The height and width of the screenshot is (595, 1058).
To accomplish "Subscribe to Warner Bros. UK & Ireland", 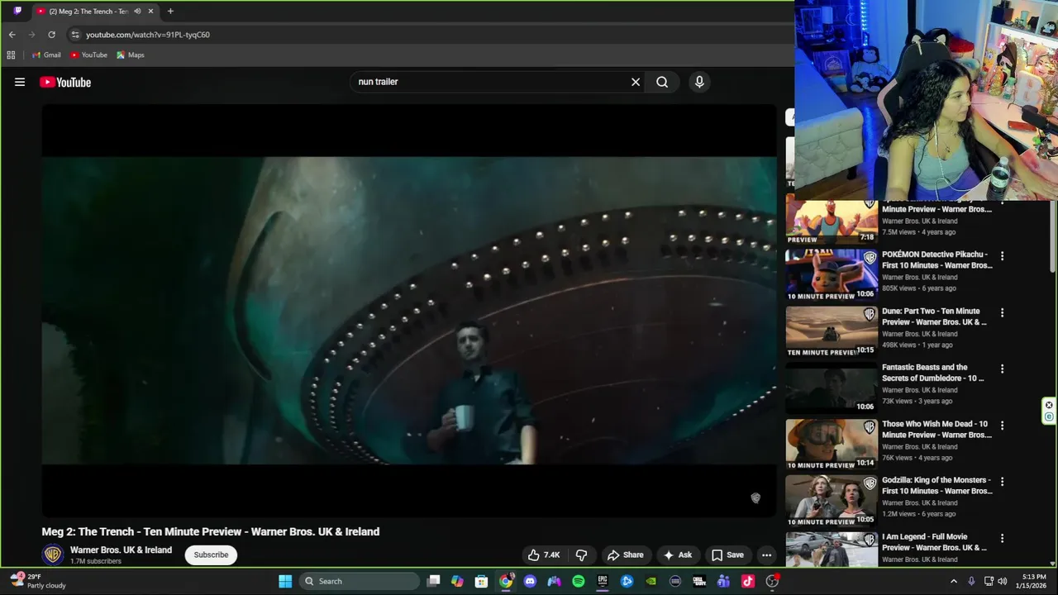I will tap(211, 555).
